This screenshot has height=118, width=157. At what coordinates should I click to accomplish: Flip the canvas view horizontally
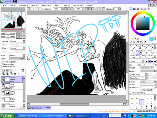tap(104, 9)
